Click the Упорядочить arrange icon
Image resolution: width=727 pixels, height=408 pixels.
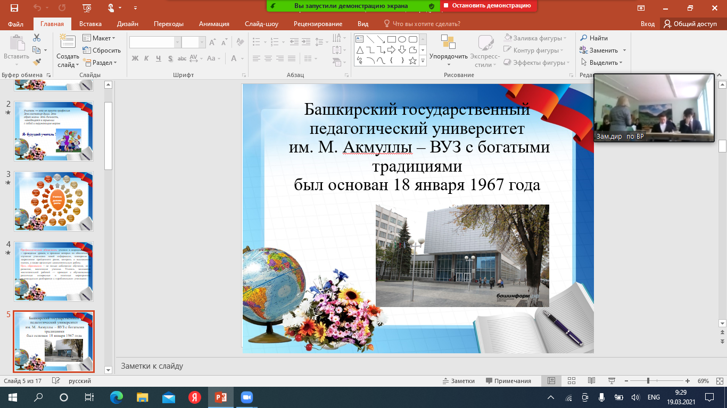[x=448, y=42]
